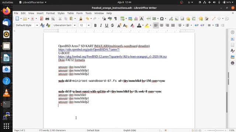Insert footnote
This screenshot has height=132, width=236.
177,19
